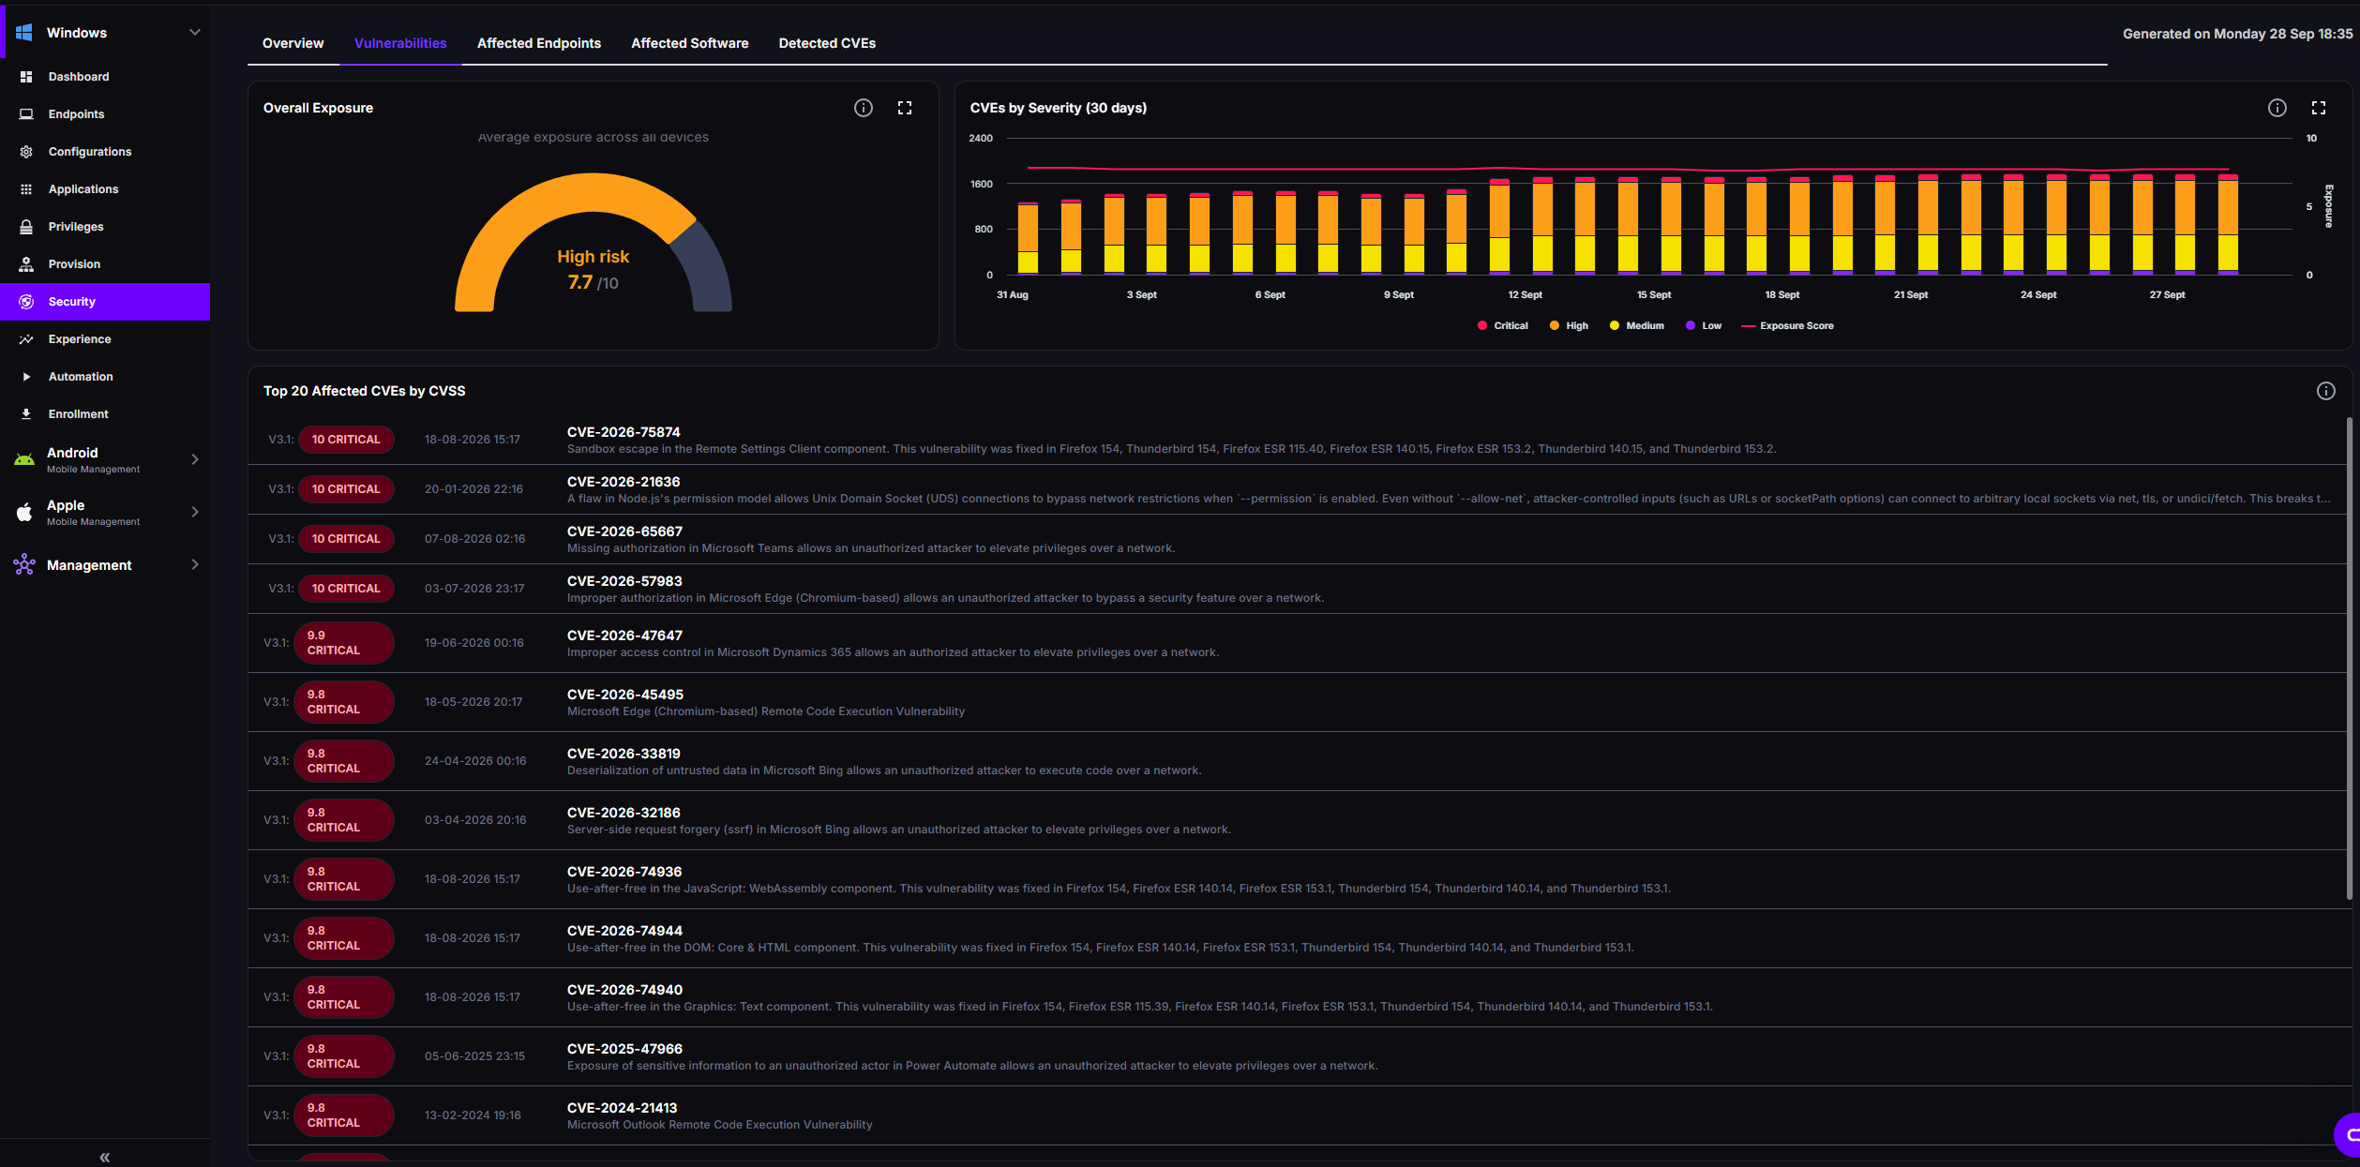Open the Experience chart icon

point(26,339)
